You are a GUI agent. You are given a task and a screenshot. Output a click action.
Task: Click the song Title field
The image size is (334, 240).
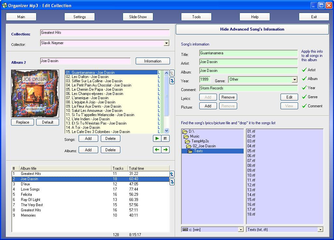pyautogui.click(x=248, y=53)
